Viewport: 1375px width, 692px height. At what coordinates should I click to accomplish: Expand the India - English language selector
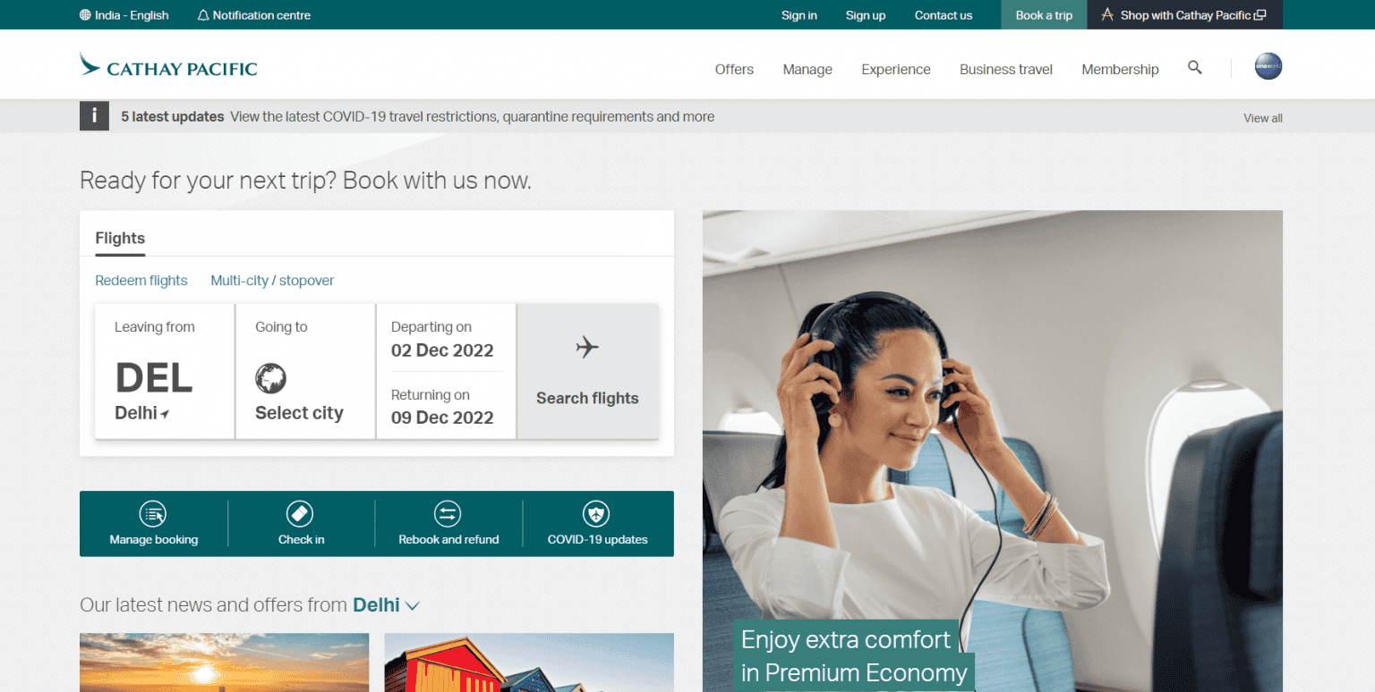click(x=124, y=15)
